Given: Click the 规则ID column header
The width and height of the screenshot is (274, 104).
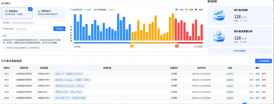Looking at the screenshot, I should [x=7, y=68].
